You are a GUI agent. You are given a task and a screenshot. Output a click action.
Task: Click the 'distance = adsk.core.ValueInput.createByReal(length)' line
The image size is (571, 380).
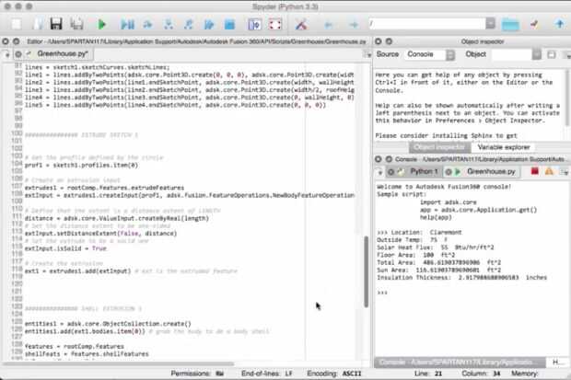(117, 218)
